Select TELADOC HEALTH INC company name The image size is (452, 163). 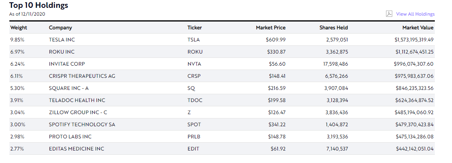(x=77, y=100)
